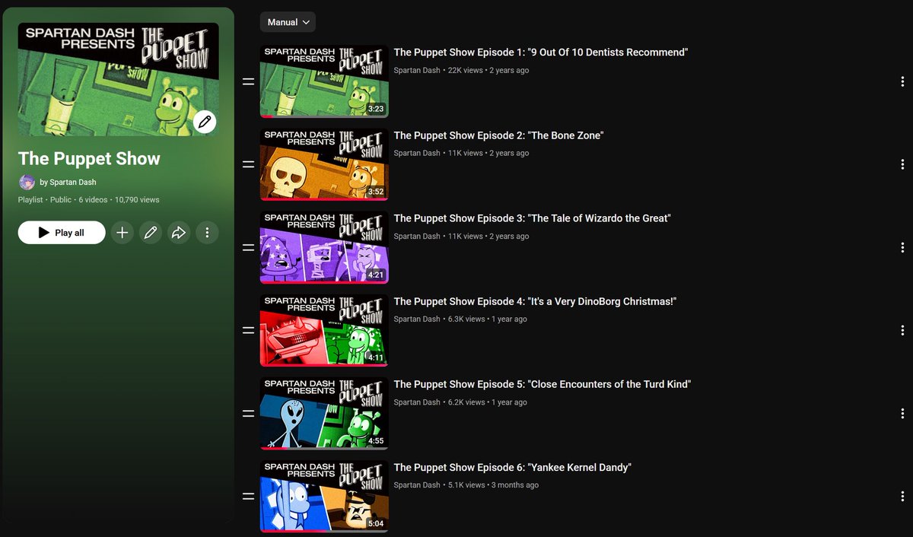Click Spartan Dash channel under Episode 2
Image resolution: width=913 pixels, height=537 pixels.
point(417,153)
